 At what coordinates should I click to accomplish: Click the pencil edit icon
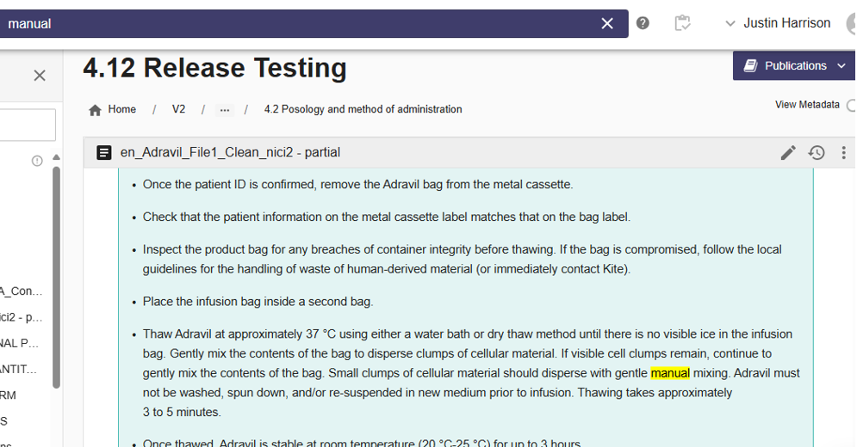788,152
